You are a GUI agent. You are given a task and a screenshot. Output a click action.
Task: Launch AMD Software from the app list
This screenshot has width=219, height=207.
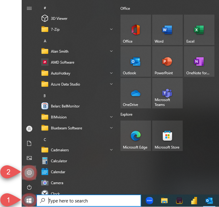pyautogui.click(x=77, y=62)
